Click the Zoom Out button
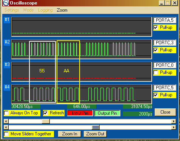The height and width of the screenshot is (141, 180). point(95,134)
